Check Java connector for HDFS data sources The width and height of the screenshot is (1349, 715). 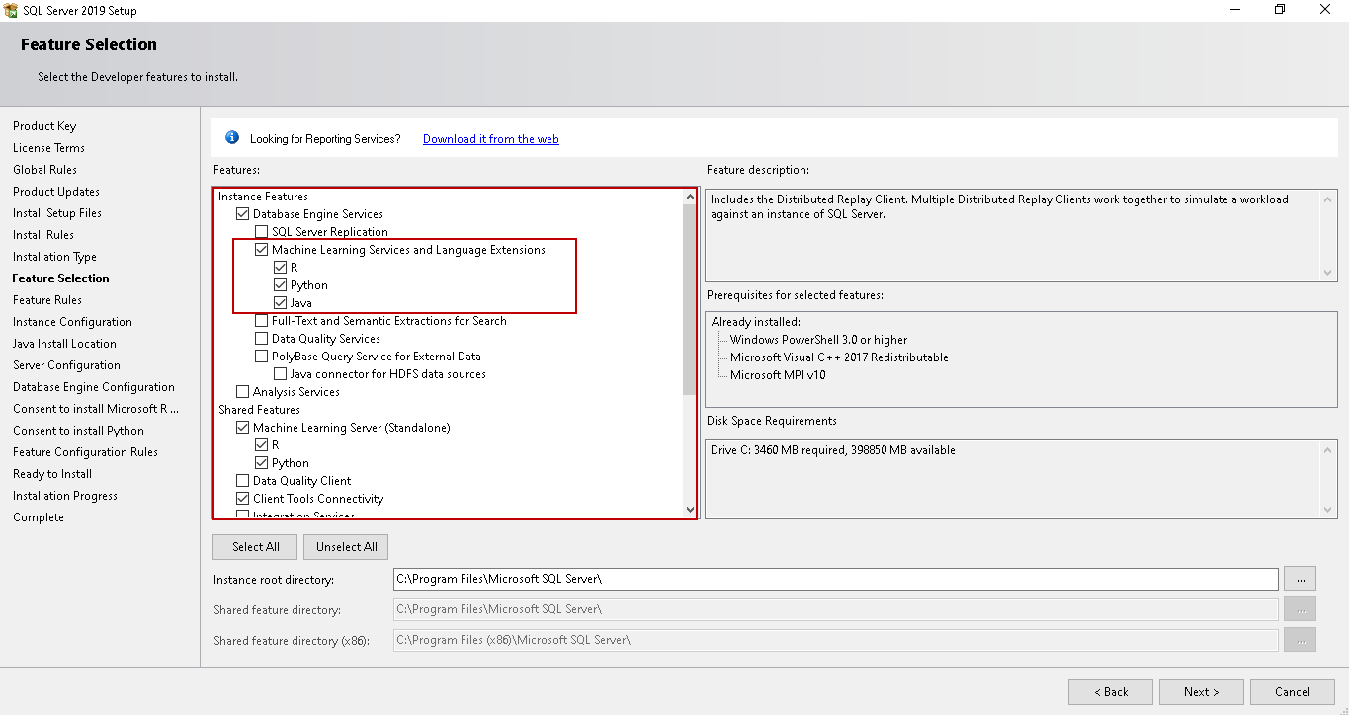click(x=280, y=374)
